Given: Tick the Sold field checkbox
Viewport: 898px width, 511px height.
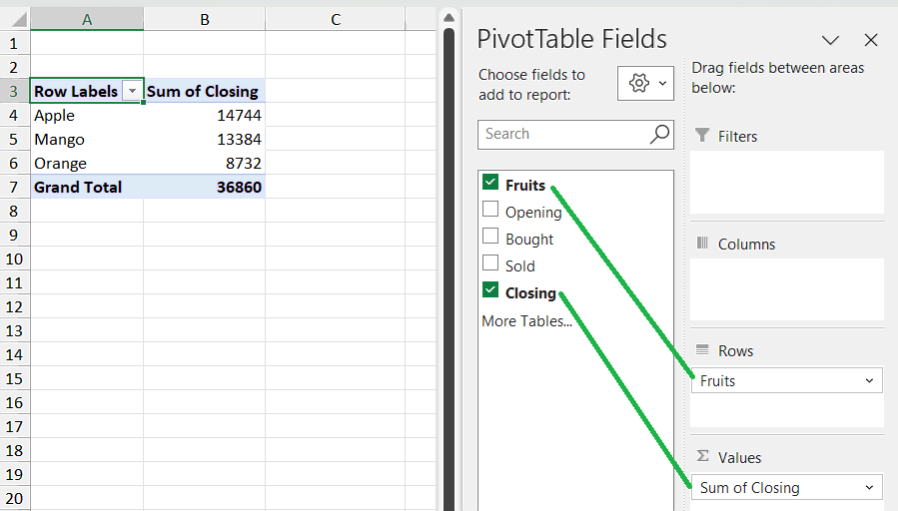Looking at the screenshot, I should pos(490,262).
